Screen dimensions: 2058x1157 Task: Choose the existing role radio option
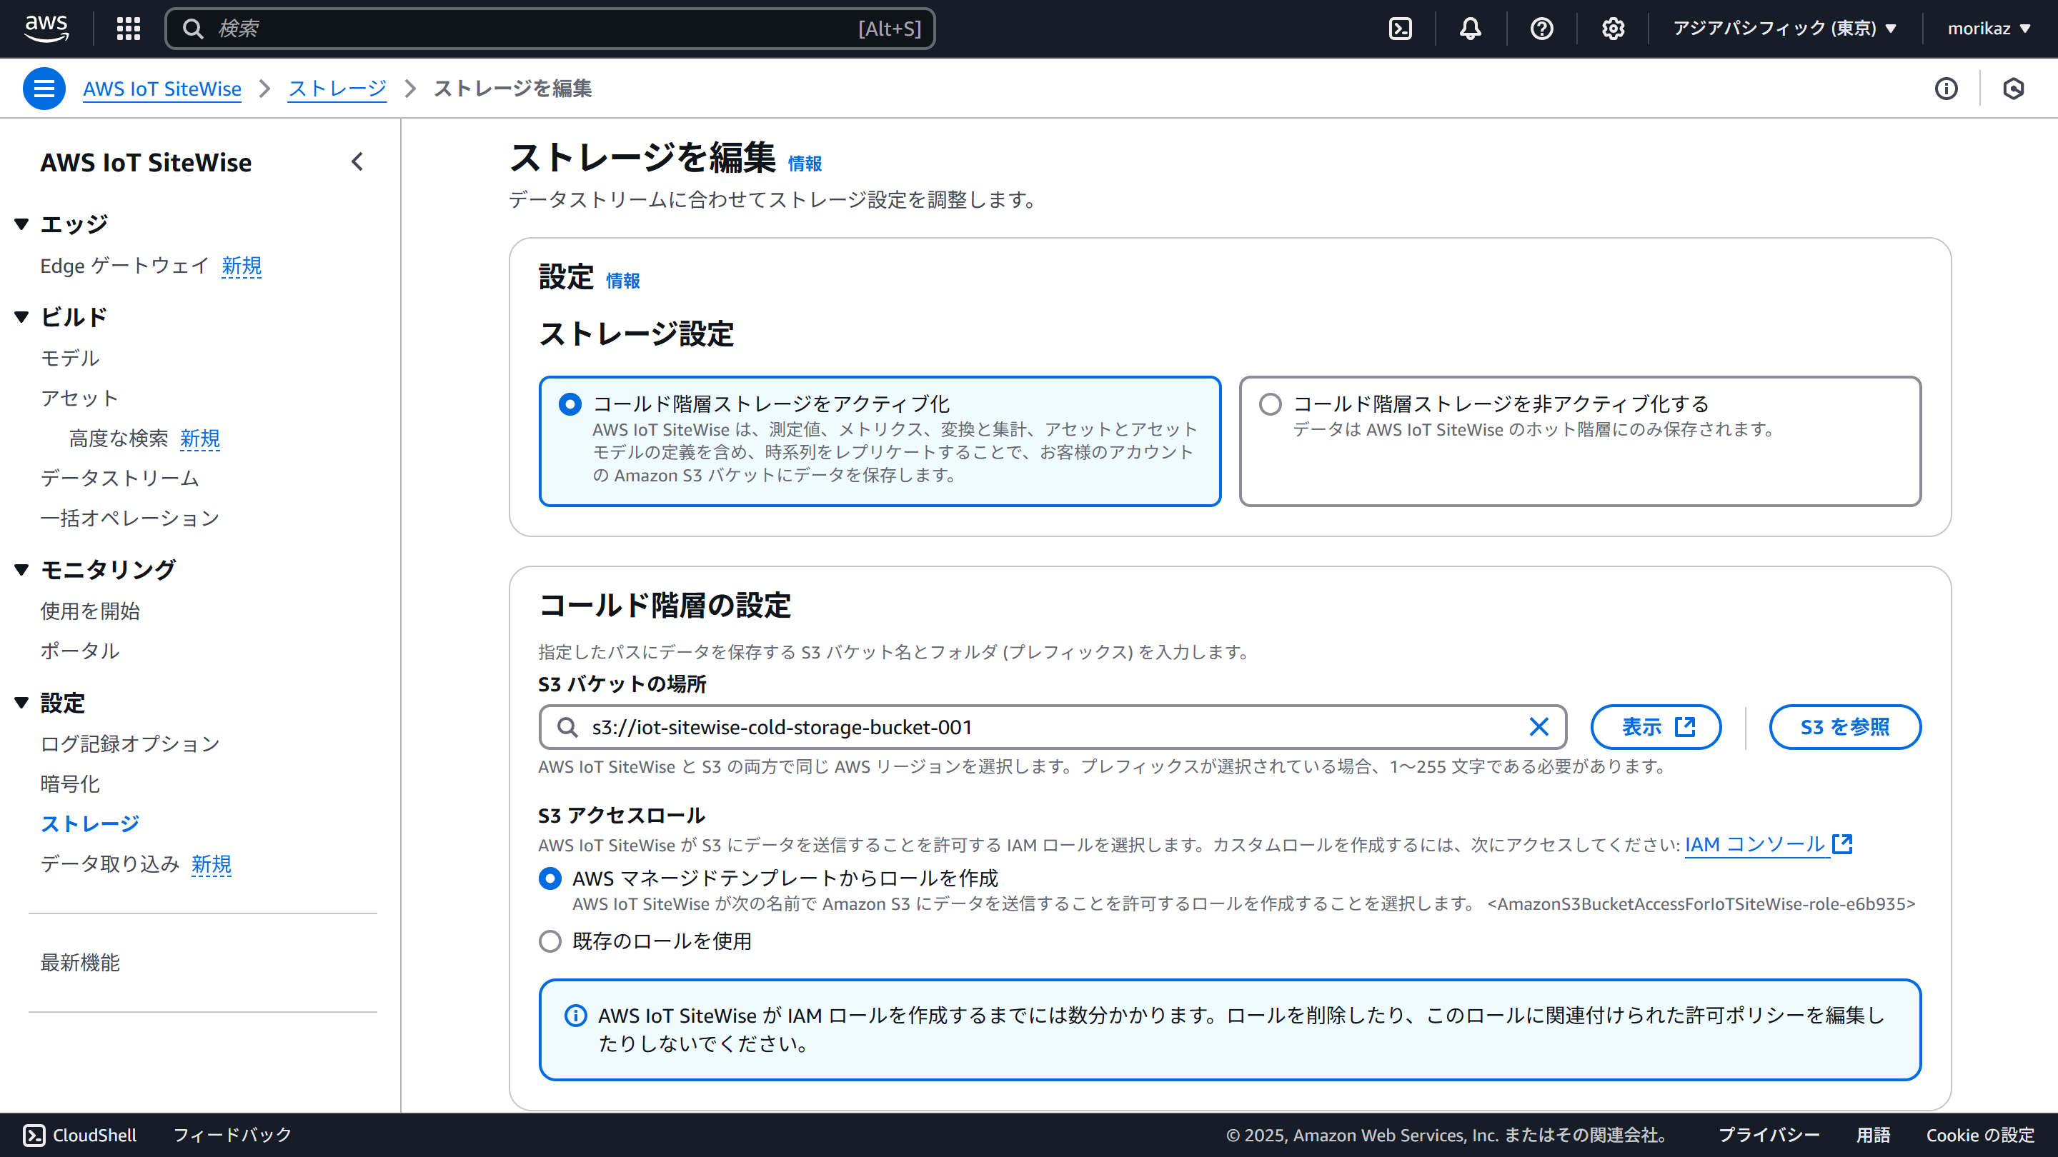click(550, 941)
